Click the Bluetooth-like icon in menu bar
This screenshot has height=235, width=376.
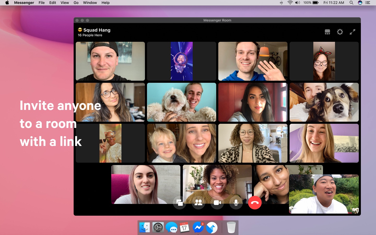281,3
